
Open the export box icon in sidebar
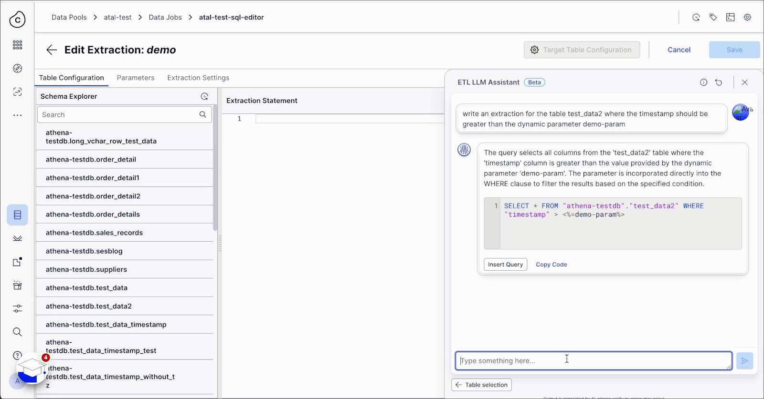[17, 262]
